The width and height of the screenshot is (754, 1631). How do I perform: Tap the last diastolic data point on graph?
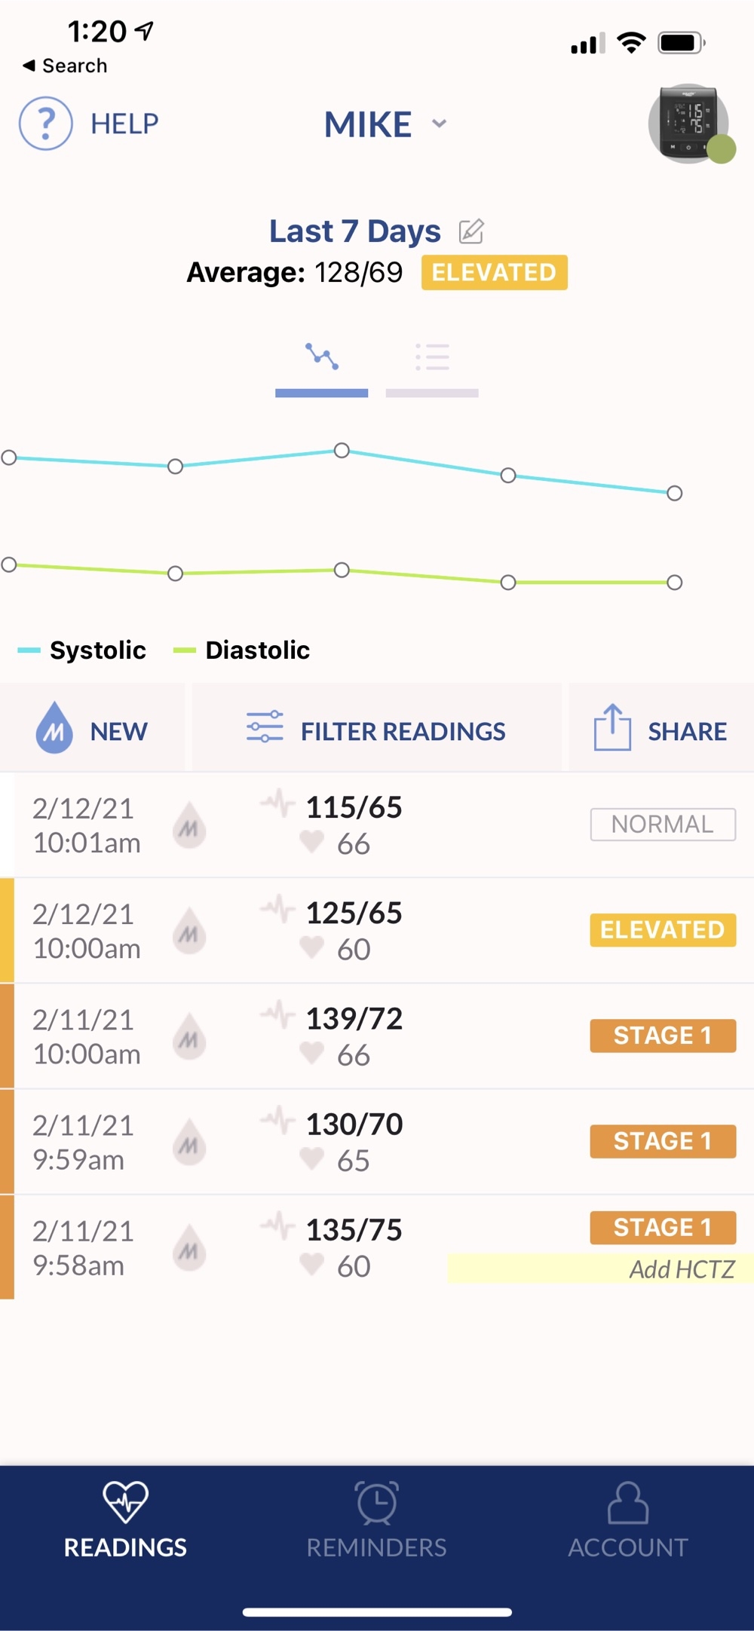675,583
